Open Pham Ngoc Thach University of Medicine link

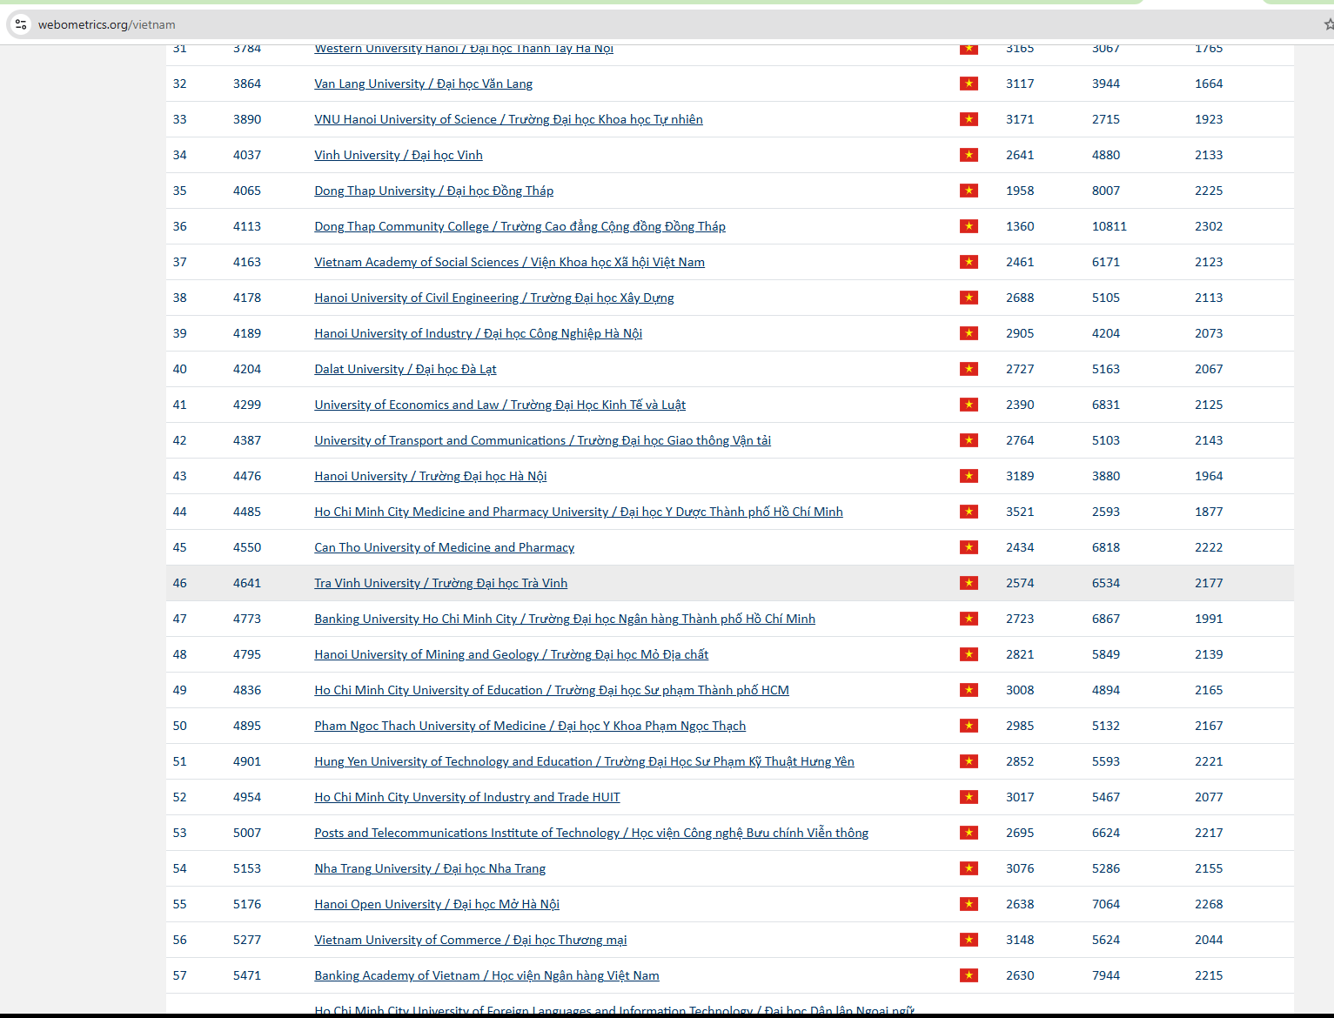pyautogui.click(x=530, y=726)
